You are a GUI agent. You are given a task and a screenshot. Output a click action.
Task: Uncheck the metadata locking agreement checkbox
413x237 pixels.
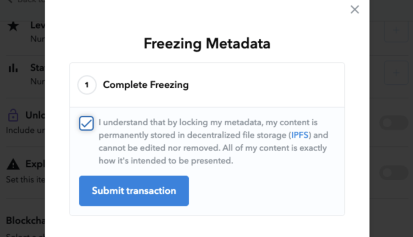[86, 123]
